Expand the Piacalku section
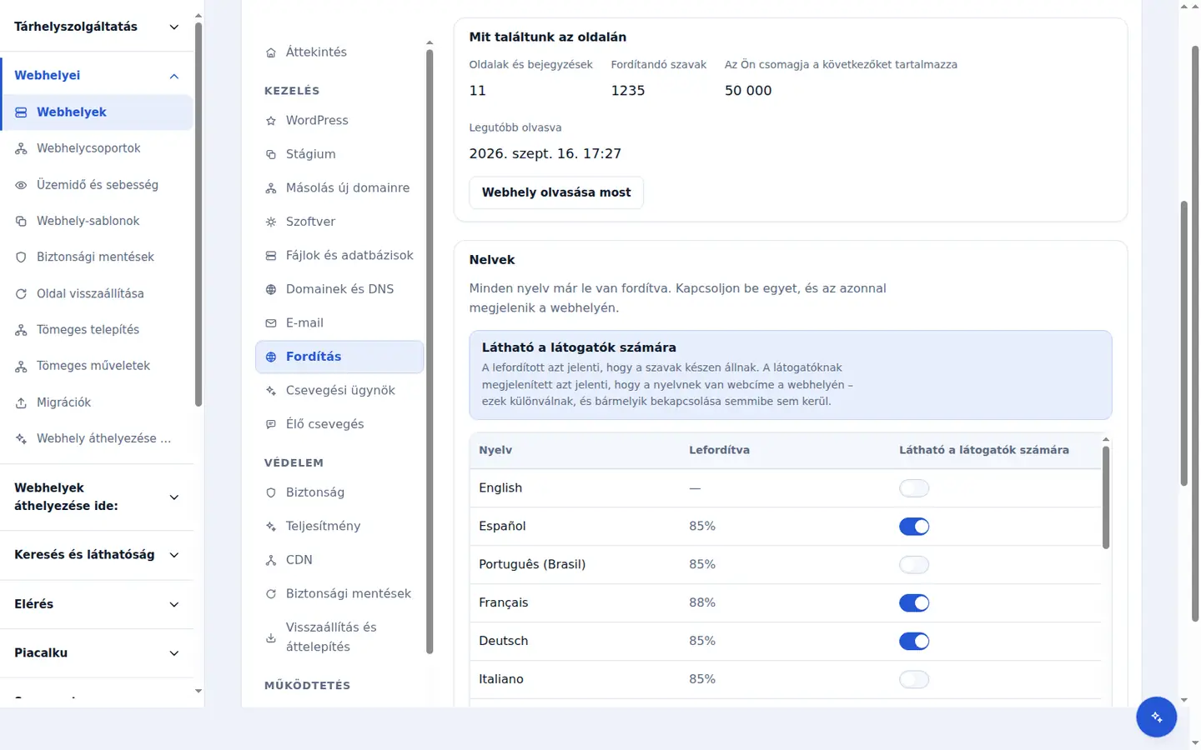1201x750 pixels. click(x=97, y=653)
